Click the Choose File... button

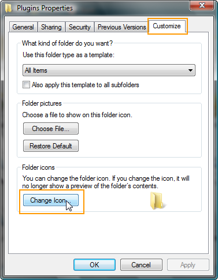(x=51, y=129)
